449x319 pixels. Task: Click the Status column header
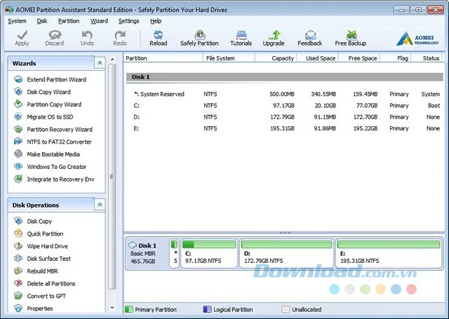click(427, 58)
